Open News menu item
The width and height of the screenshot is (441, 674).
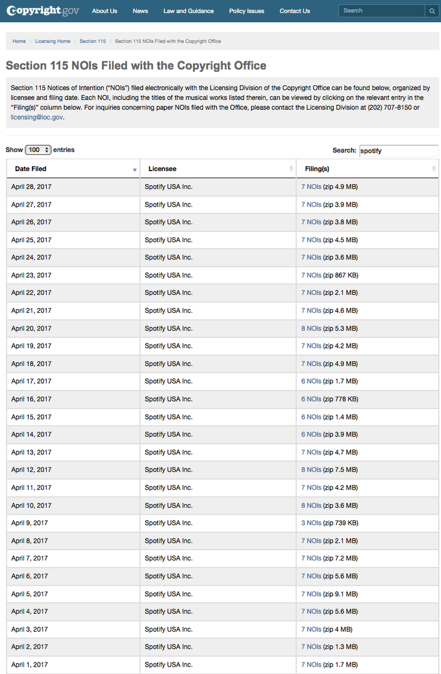140,11
